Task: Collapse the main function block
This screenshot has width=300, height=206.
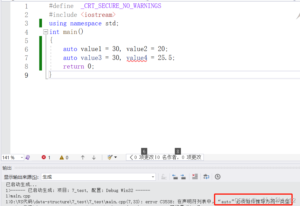Action: pos(46,32)
